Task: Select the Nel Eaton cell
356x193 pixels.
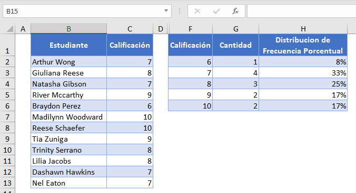Action: click(x=69, y=183)
